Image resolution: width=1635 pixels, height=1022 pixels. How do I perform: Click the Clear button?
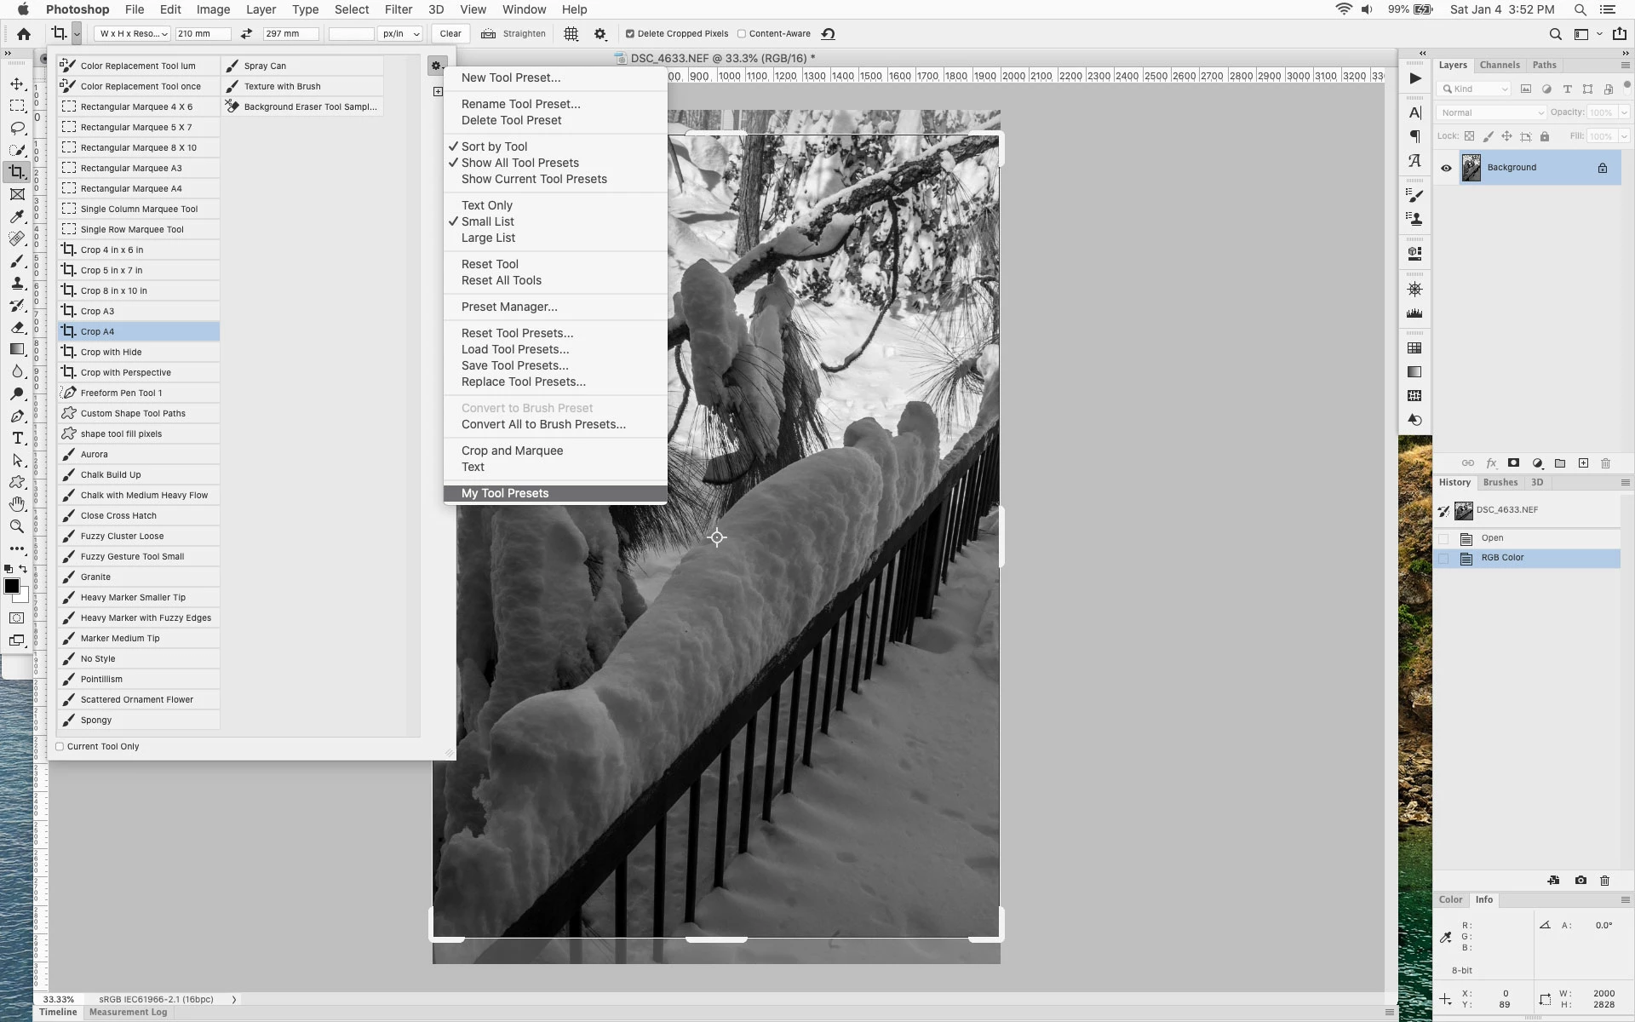(x=450, y=34)
